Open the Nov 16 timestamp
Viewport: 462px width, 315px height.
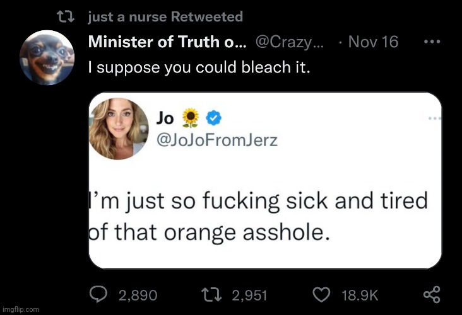click(x=373, y=42)
